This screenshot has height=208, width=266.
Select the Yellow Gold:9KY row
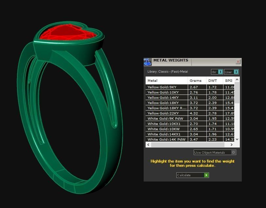point(190,87)
